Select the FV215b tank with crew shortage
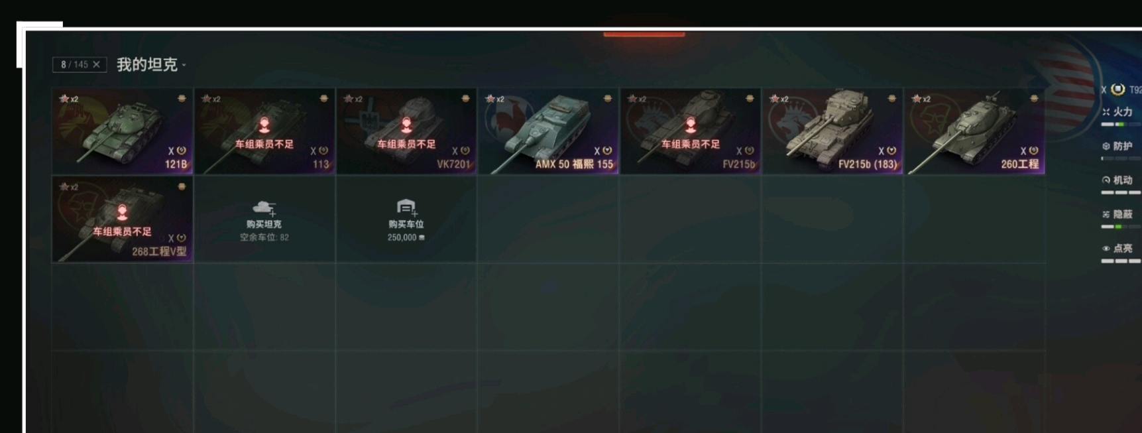1142x433 pixels. tap(691, 131)
